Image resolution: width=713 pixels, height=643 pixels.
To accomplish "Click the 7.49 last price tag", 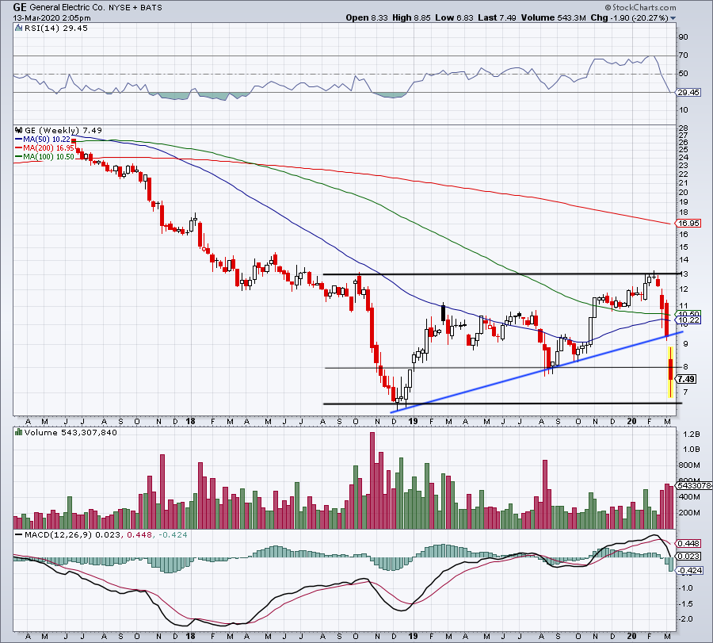I will pos(685,379).
